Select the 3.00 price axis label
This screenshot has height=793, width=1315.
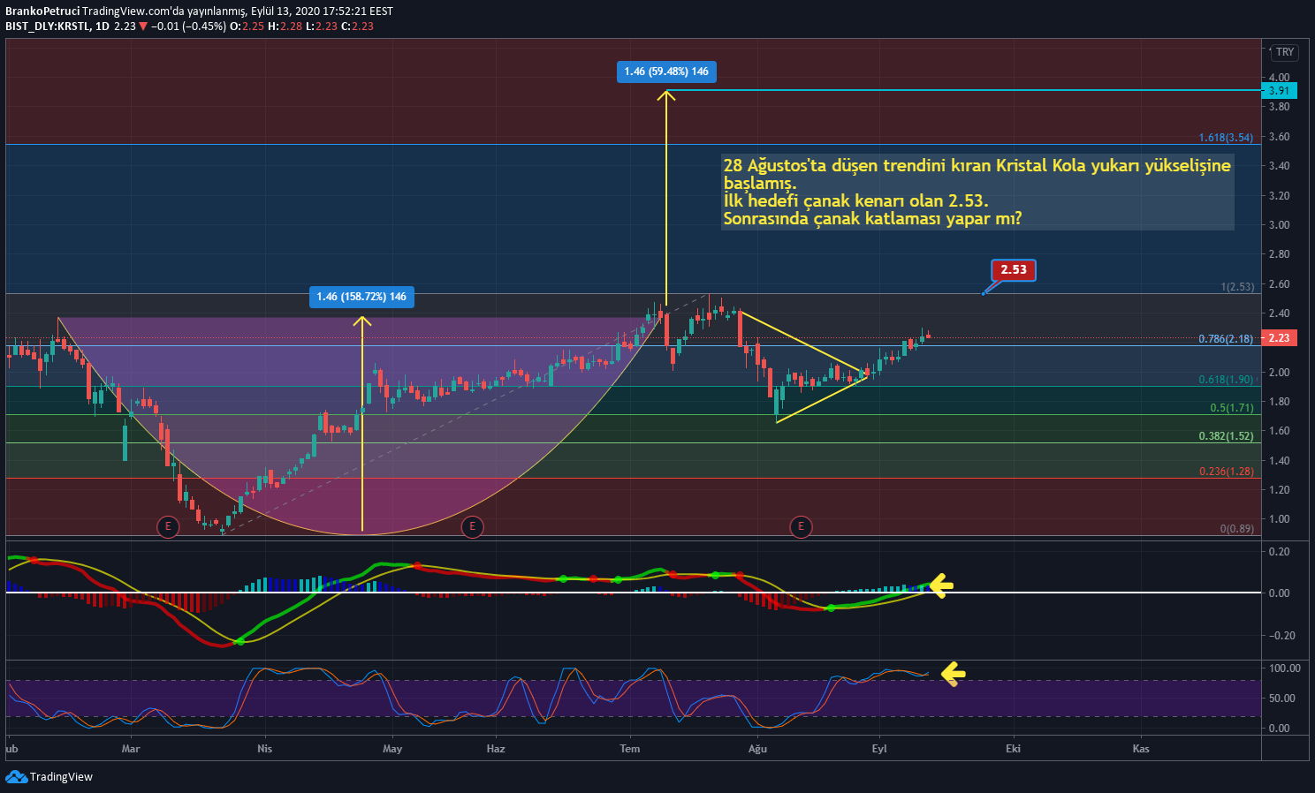[x=1279, y=225]
